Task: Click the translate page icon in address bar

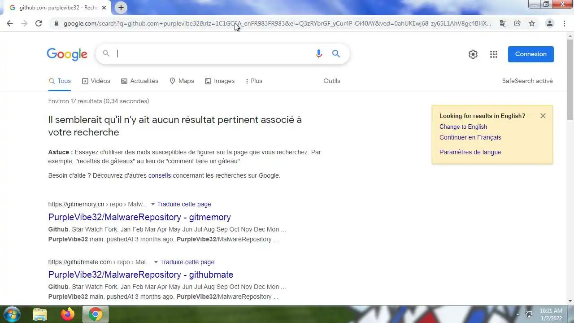Action: click(503, 23)
